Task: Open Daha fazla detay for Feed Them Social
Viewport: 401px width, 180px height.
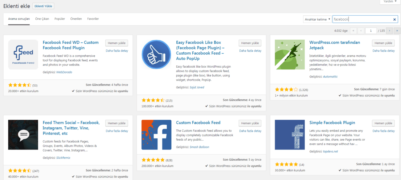Action: pyautogui.click(x=117, y=131)
